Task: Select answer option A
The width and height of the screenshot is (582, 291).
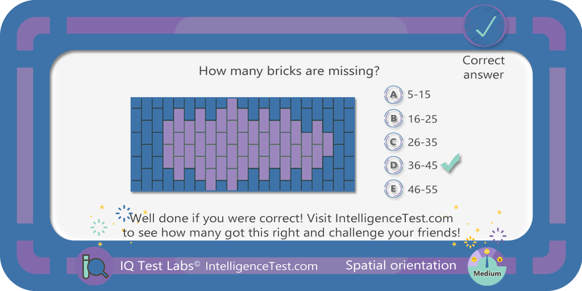Action: 393,94
